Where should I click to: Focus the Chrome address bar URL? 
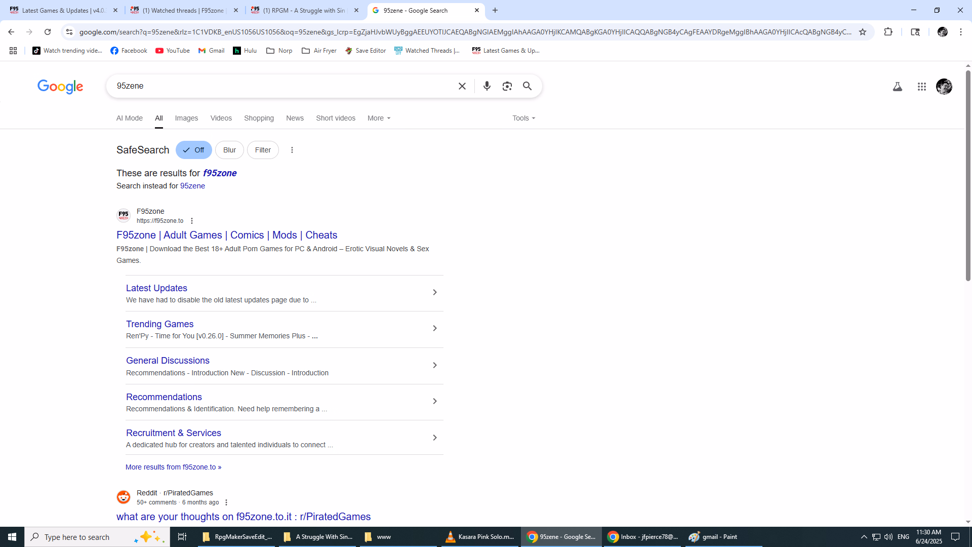click(465, 32)
